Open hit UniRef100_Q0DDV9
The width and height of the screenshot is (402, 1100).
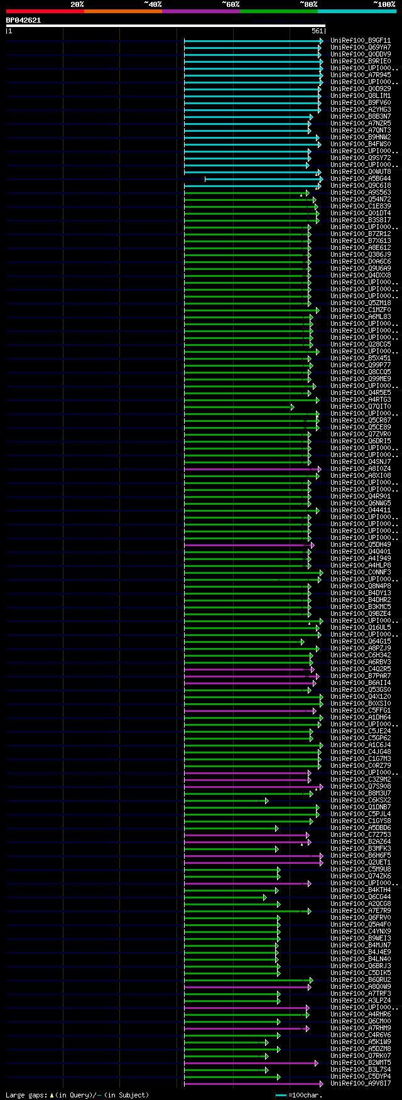[361, 54]
